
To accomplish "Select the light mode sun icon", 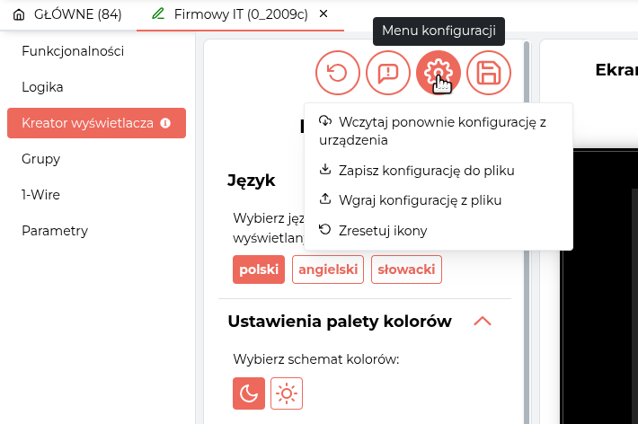I will pyautogui.click(x=287, y=393).
